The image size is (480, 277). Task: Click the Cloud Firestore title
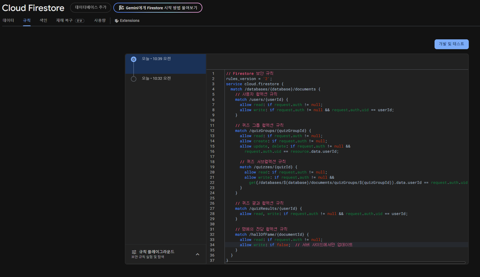[33, 8]
